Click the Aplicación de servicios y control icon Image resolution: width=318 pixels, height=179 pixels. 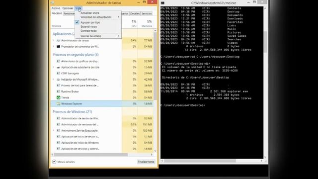click(59, 149)
